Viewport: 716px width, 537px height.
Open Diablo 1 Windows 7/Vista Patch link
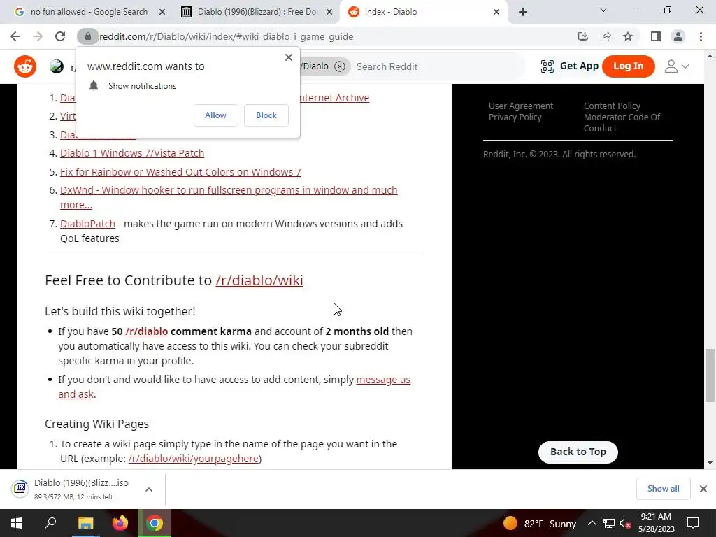tap(132, 153)
